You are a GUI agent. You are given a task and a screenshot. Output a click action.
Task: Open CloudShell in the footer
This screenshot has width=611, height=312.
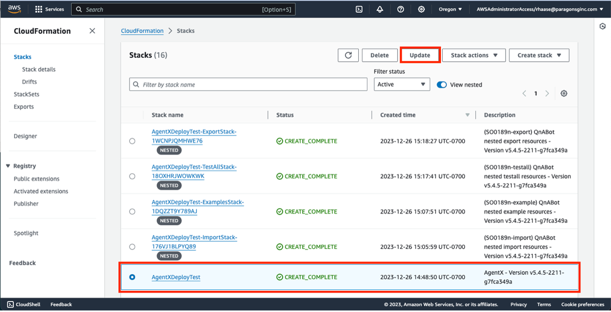click(x=24, y=304)
